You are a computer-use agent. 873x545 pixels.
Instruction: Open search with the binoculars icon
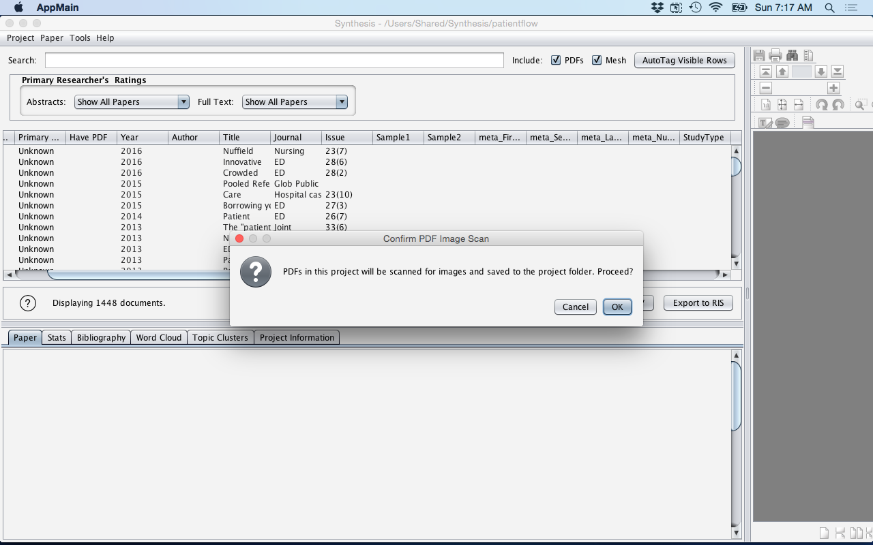(x=792, y=56)
